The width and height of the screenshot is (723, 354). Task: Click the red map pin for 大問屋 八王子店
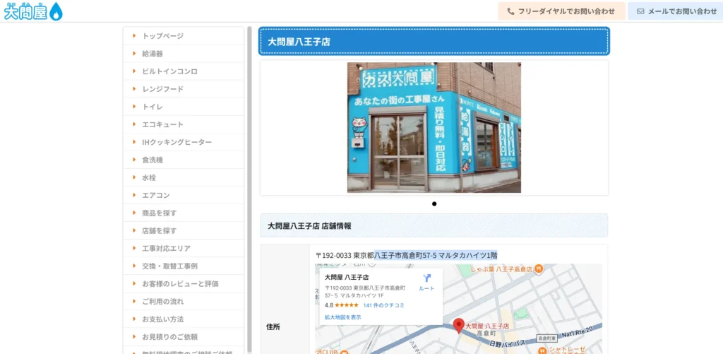[457, 325]
